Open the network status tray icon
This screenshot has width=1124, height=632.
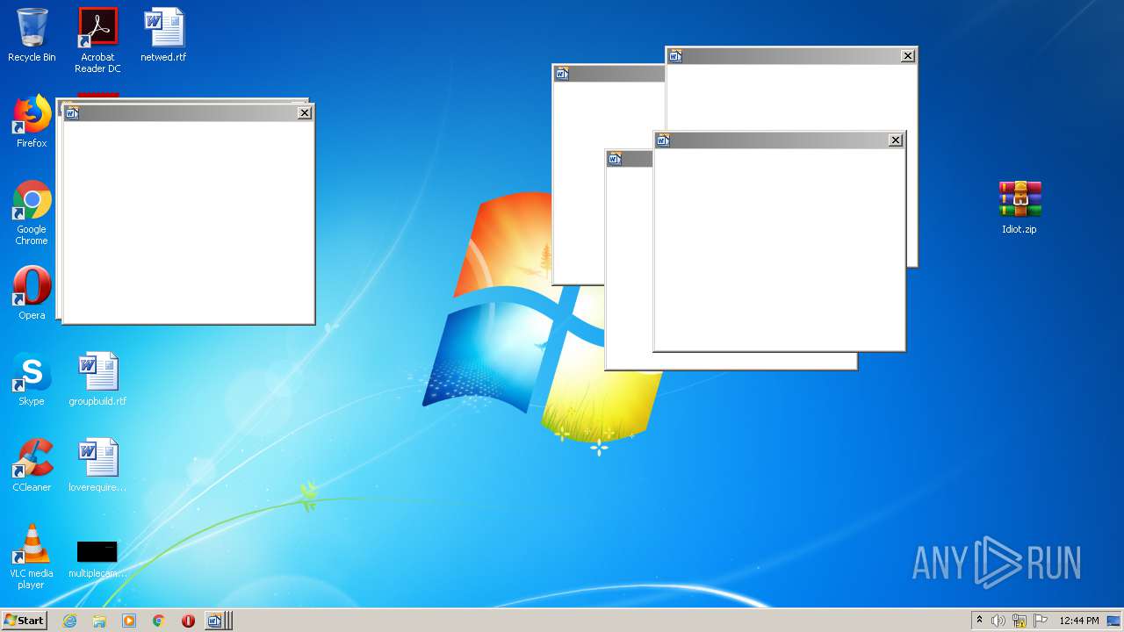pyautogui.click(x=1020, y=621)
